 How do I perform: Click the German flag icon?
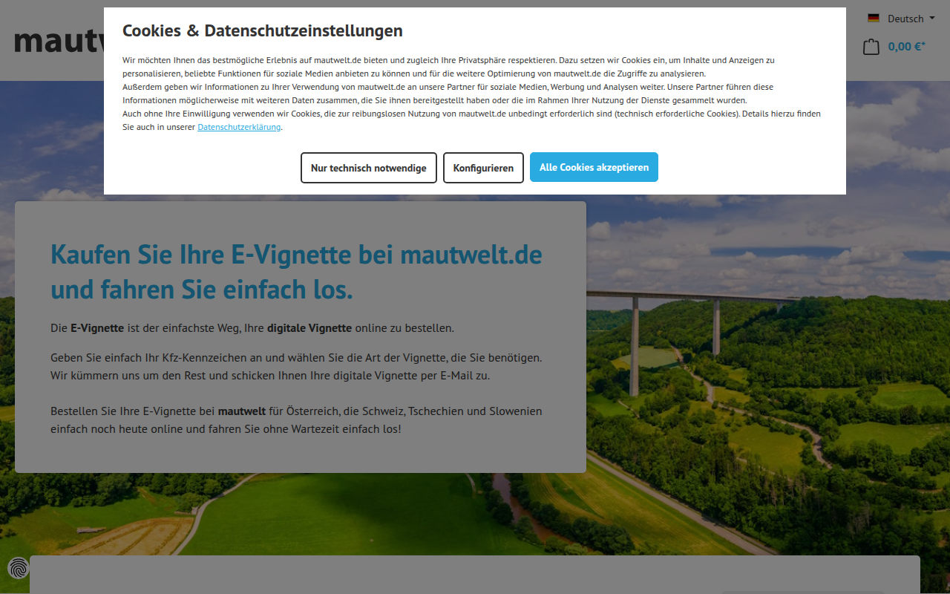[x=874, y=19]
